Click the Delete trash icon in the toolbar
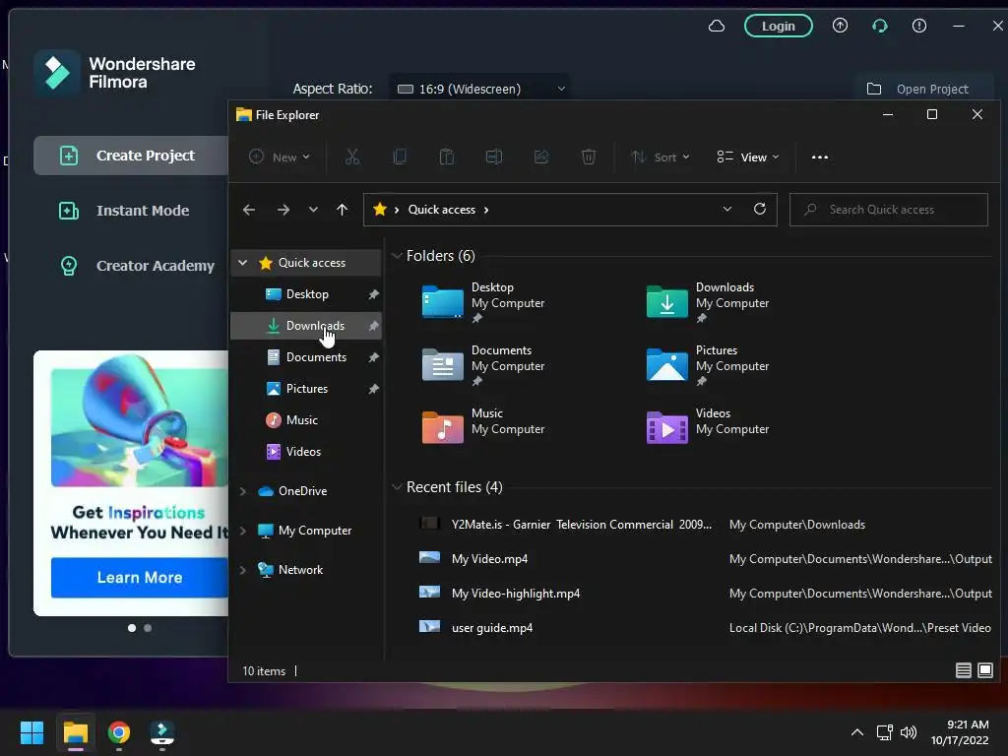Image resolution: width=1008 pixels, height=756 pixels. (x=589, y=157)
